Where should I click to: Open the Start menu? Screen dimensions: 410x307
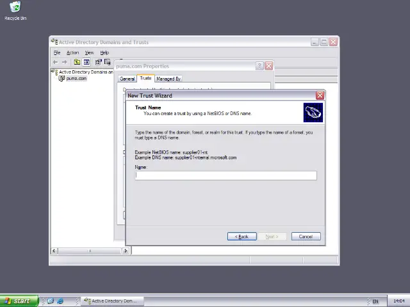[18, 301]
